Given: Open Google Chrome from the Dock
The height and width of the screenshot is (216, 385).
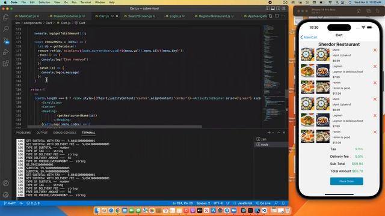Looking at the screenshot, I should coord(118,211).
